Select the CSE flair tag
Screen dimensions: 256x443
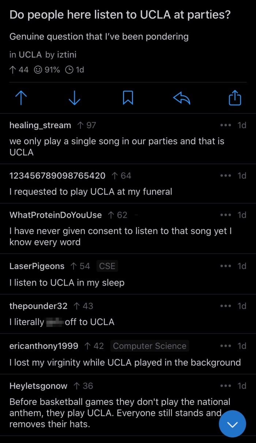click(107, 266)
